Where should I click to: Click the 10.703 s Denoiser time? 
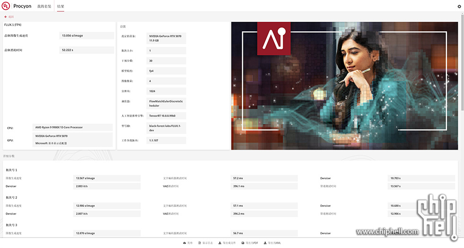click(x=421, y=178)
